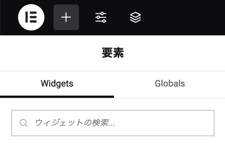Click the magnifier icon in widget search
The height and width of the screenshot is (143, 225).
click(x=24, y=123)
